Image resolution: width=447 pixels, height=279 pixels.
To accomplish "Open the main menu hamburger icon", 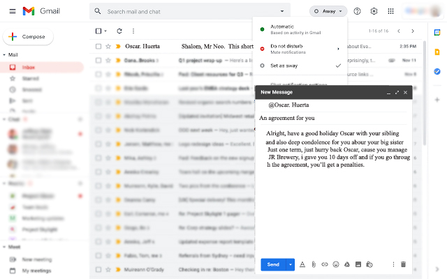I will tap(13, 11).
